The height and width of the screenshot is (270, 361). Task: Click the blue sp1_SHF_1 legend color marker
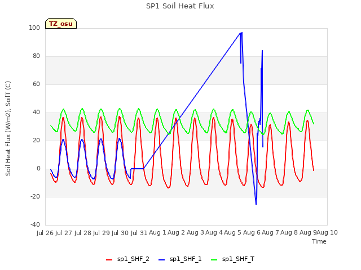162,260
